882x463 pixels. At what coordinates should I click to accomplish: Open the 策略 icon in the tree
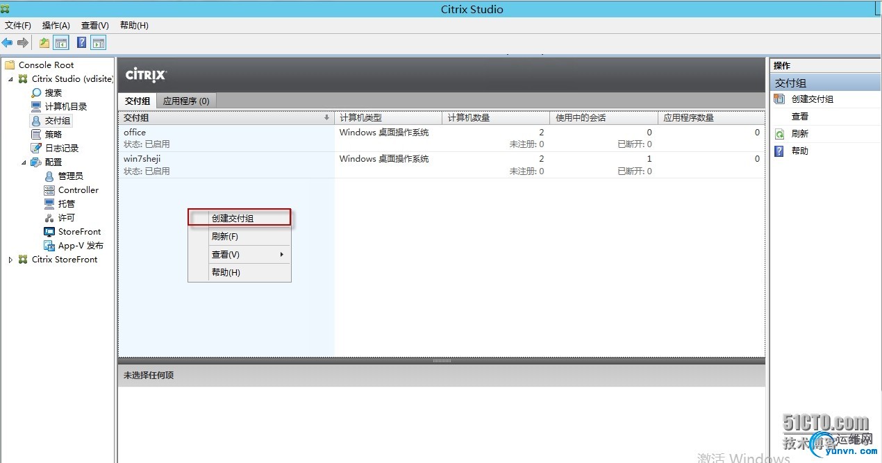[36, 134]
